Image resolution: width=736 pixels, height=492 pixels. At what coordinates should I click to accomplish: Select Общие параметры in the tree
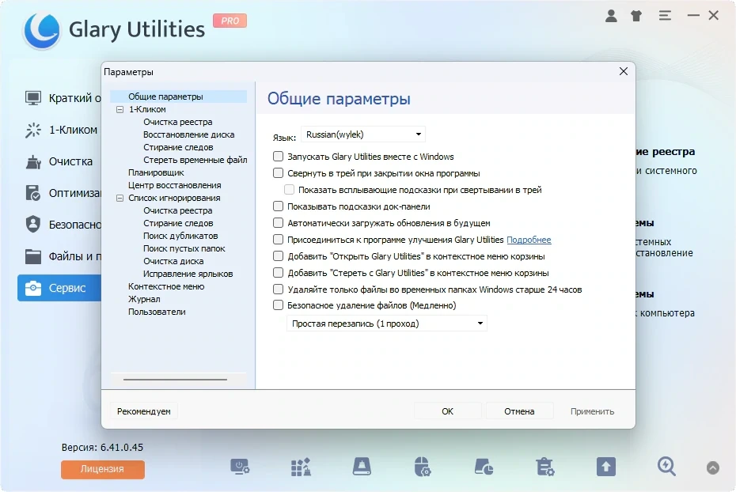pos(165,97)
